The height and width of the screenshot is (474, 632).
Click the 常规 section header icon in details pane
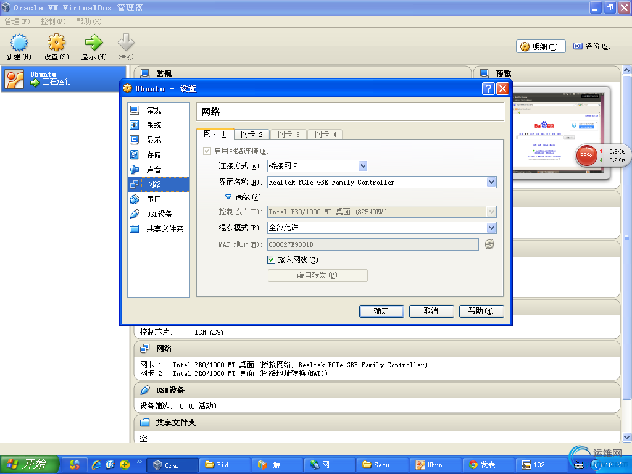pyautogui.click(x=144, y=74)
